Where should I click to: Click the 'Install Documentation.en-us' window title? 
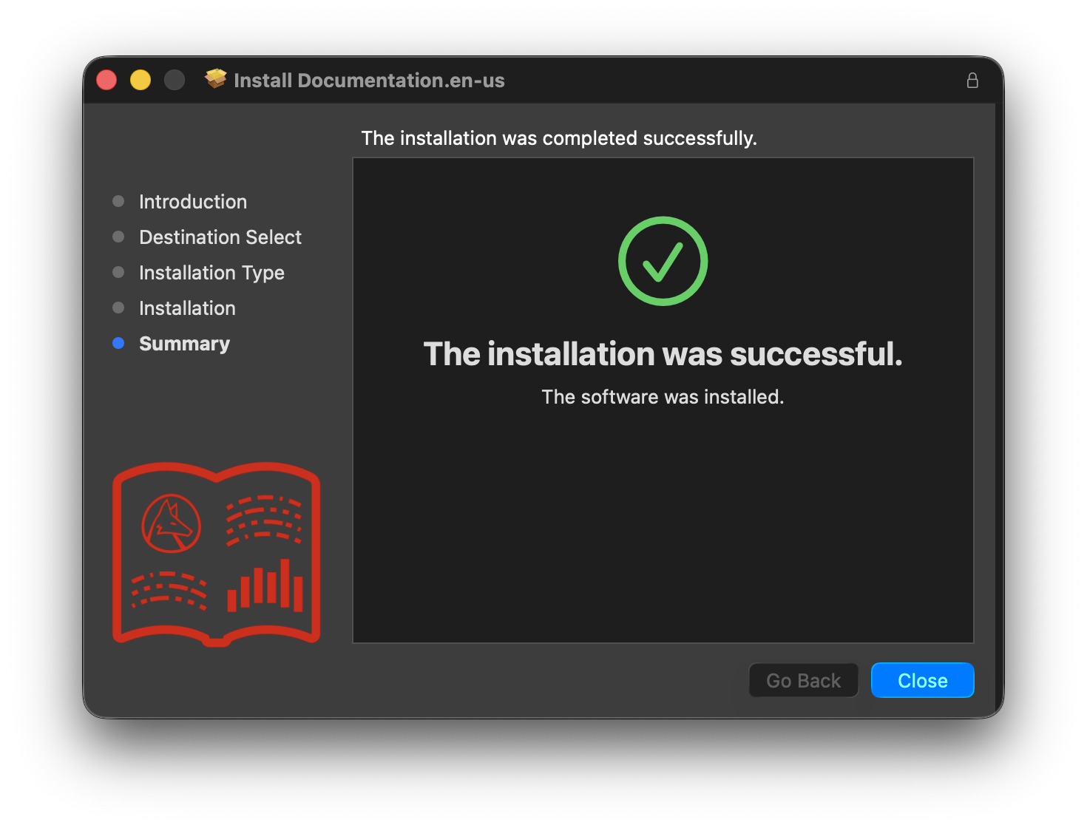369,81
